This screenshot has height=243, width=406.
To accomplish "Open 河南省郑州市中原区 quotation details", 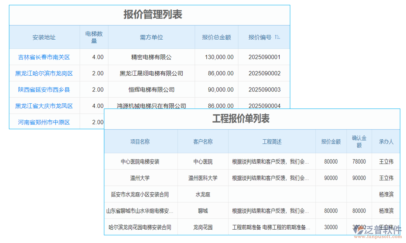I will 45,122.
